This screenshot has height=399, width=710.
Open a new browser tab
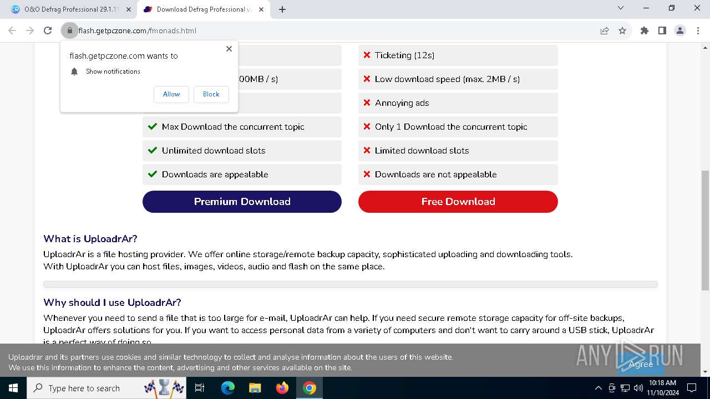tap(282, 9)
